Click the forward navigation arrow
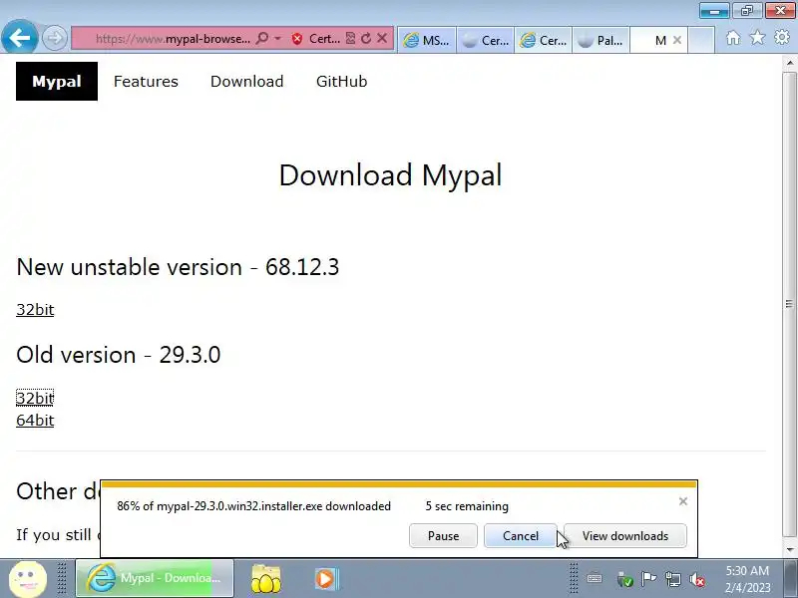This screenshot has height=598, width=798. click(54, 38)
